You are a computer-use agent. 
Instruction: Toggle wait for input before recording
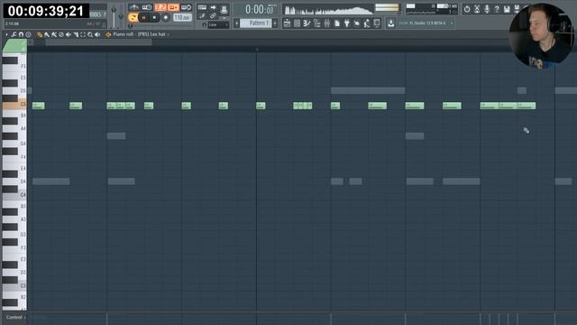click(x=147, y=7)
